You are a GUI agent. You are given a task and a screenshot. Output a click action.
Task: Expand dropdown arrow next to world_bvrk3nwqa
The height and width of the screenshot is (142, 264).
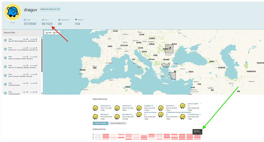pos(157,113)
